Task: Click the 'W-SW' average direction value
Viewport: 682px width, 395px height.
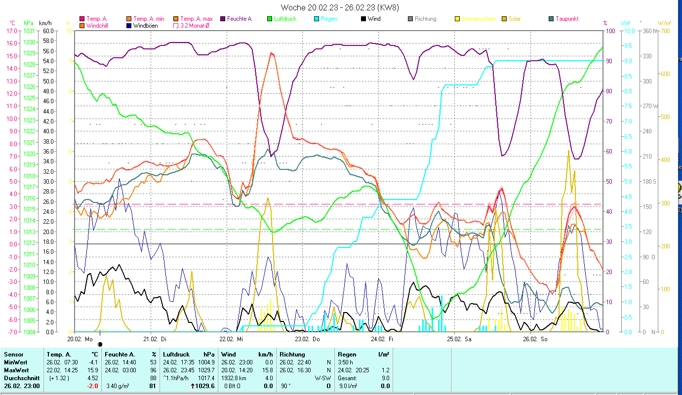Action: click(323, 378)
